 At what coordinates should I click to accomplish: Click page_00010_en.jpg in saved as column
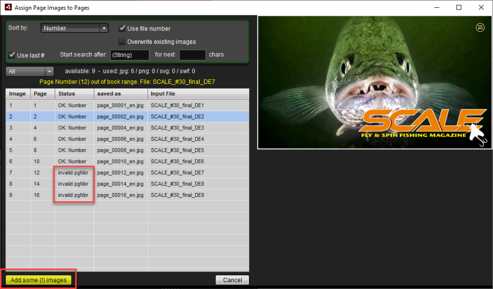(121, 161)
